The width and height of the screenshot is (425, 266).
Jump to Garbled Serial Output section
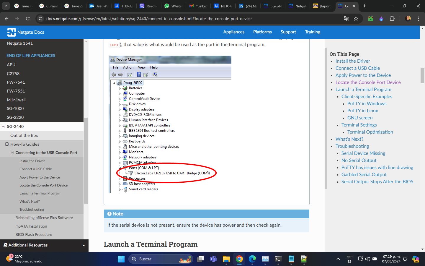[x=364, y=174]
